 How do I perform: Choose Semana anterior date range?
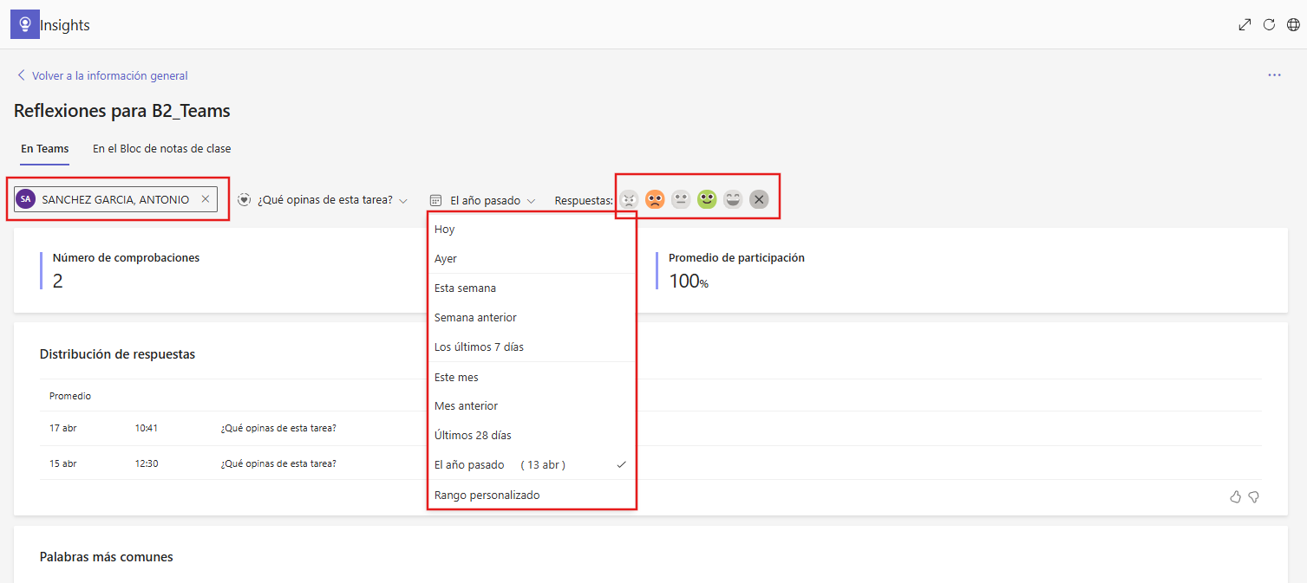click(x=532, y=317)
